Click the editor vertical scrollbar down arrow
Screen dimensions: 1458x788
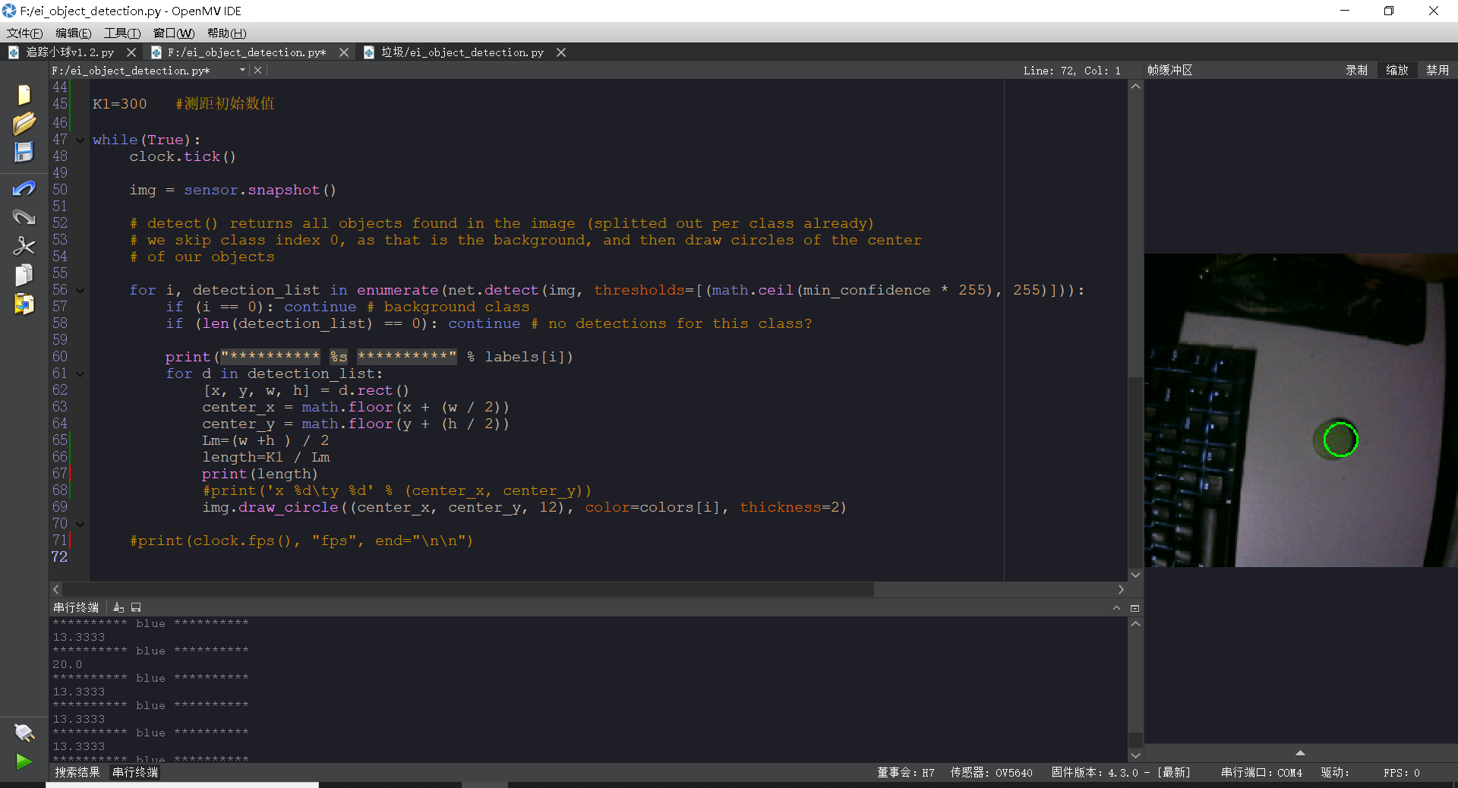point(1135,575)
